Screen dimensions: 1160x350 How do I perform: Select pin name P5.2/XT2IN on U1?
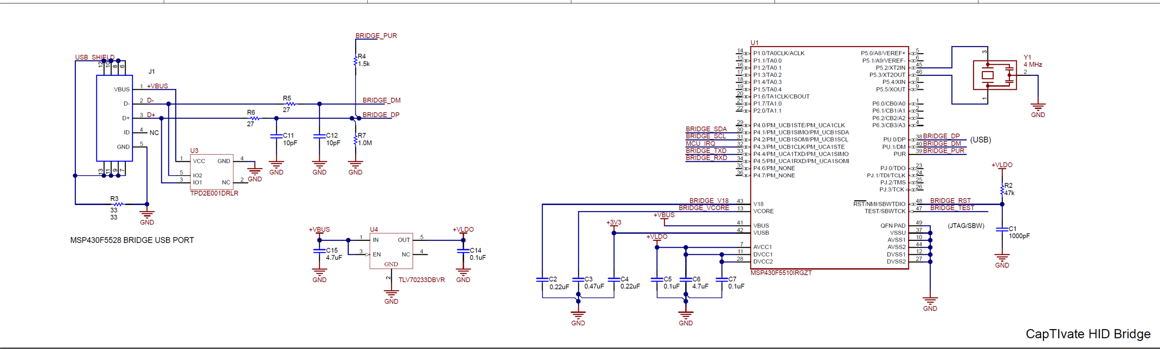tap(890, 68)
